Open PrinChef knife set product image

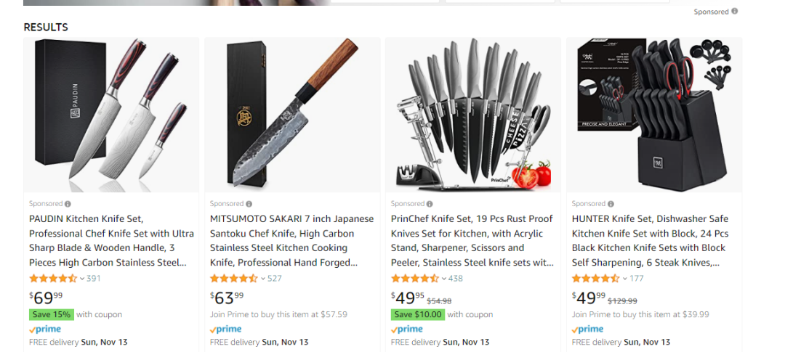[472, 115]
